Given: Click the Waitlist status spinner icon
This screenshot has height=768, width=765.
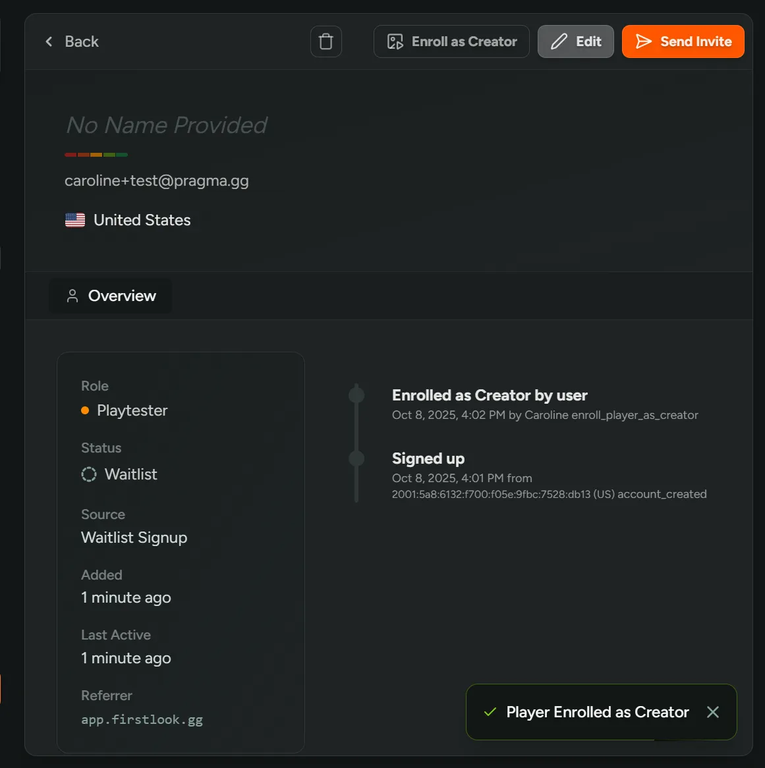Looking at the screenshot, I should click(x=88, y=474).
